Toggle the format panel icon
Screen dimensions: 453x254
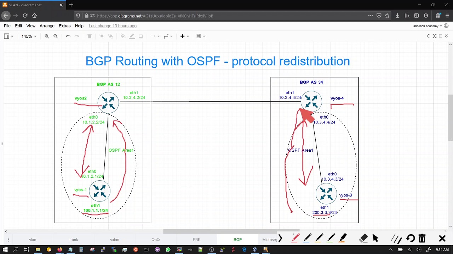(441, 36)
